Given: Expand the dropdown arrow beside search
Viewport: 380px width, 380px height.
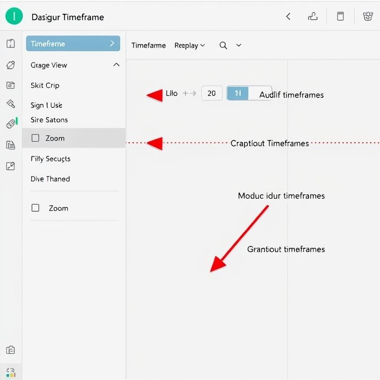Looking at the screenshot, I should (x=238, y=45).
